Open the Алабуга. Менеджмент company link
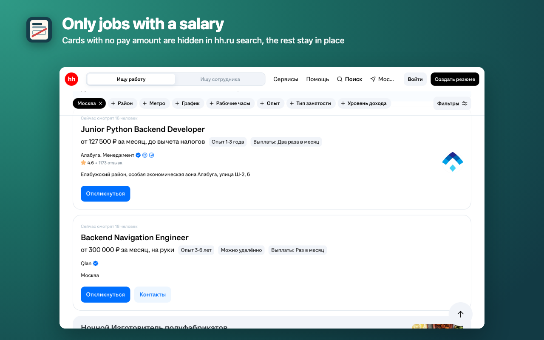Image resolution: width=544 pixels, height=340 pixels. click(108, 155)
